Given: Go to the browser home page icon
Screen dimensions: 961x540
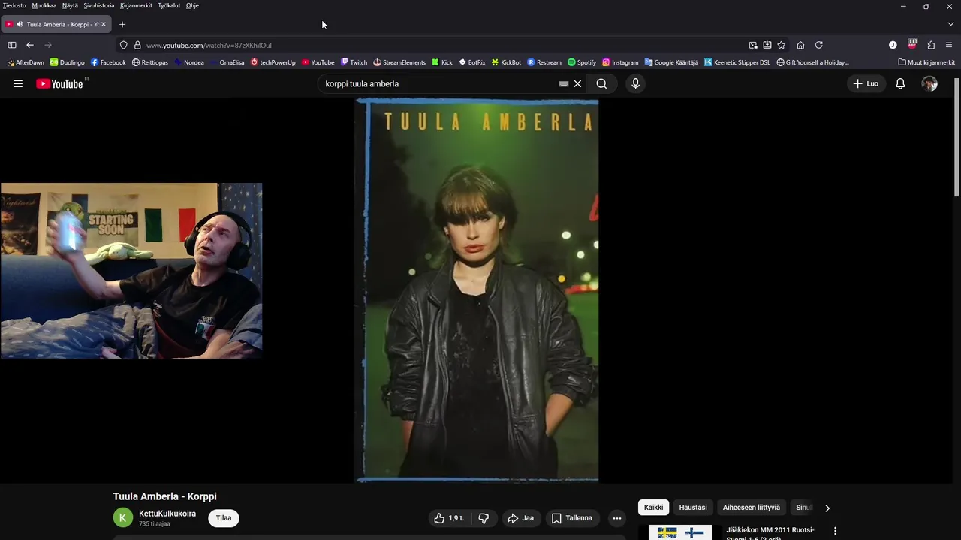Looking at the screenshot, I should click(x=800, y=45).
